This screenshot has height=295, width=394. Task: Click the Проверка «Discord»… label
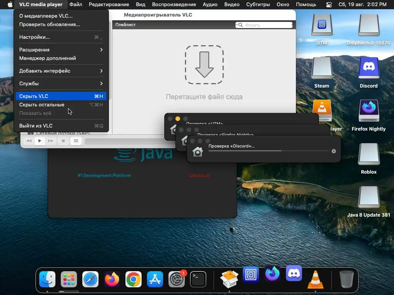231,146
